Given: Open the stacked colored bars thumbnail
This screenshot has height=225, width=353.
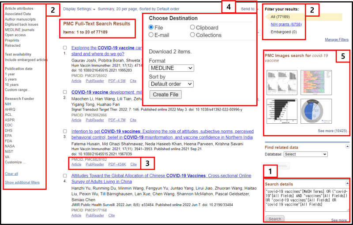Looking at the screenshot, I should (x=316, y=82).
